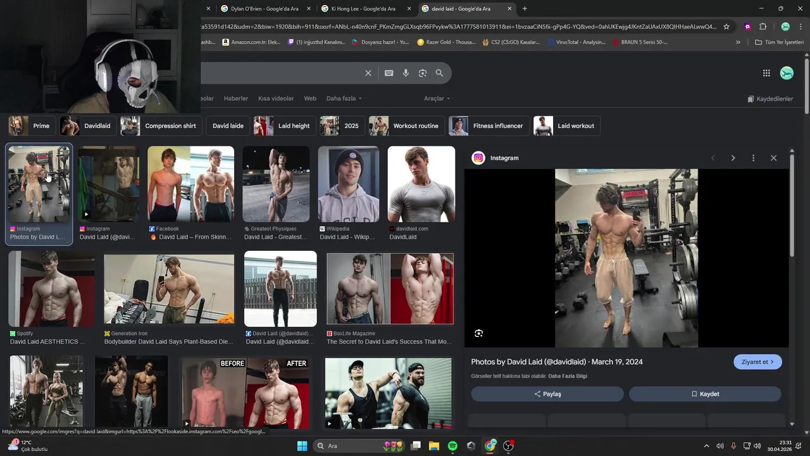Search inside the image with the lens overlay icon
Screen dimensions: 810x456
pyautogui.click(x=478, y=333)
